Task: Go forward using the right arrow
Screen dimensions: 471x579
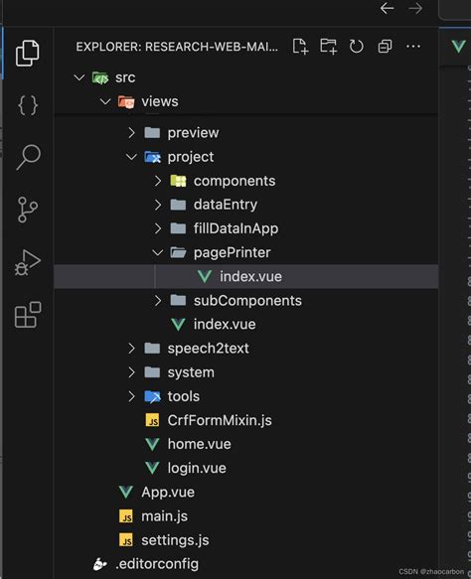Action: (415, 8)
